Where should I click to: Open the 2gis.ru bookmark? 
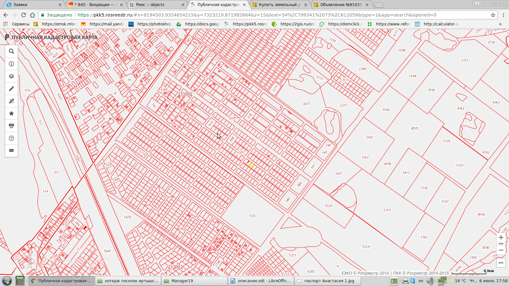(294, 24)
